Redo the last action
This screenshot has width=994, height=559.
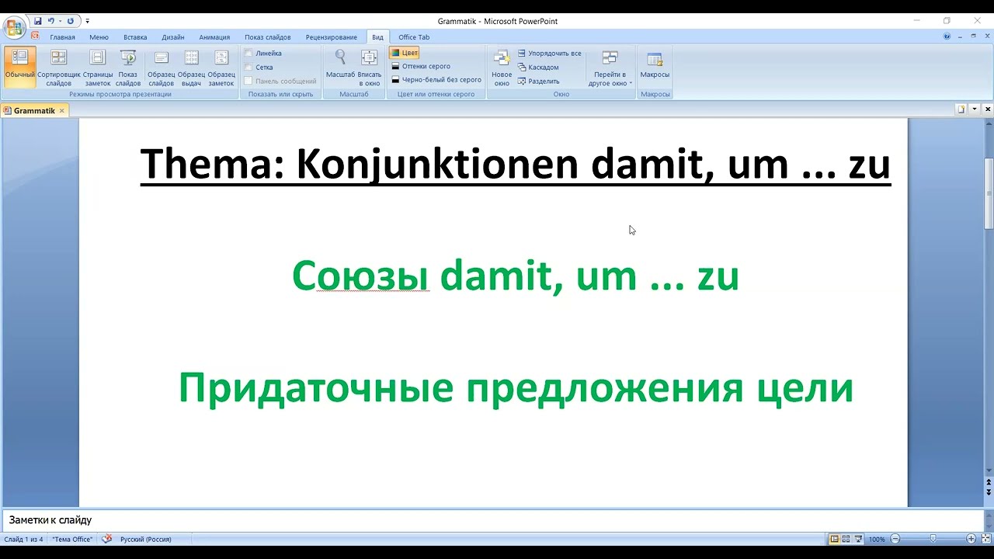pyautogui.click(x=71, y=21)
